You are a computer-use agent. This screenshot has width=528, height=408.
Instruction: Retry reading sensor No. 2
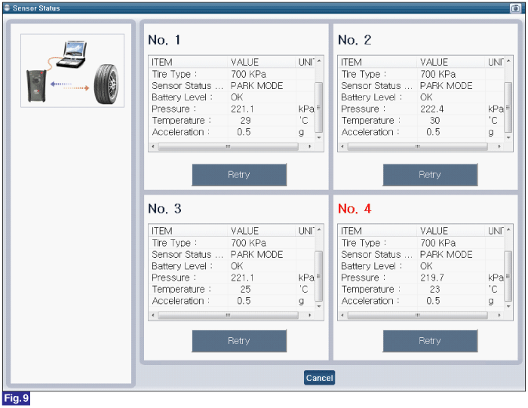[430, 175]
